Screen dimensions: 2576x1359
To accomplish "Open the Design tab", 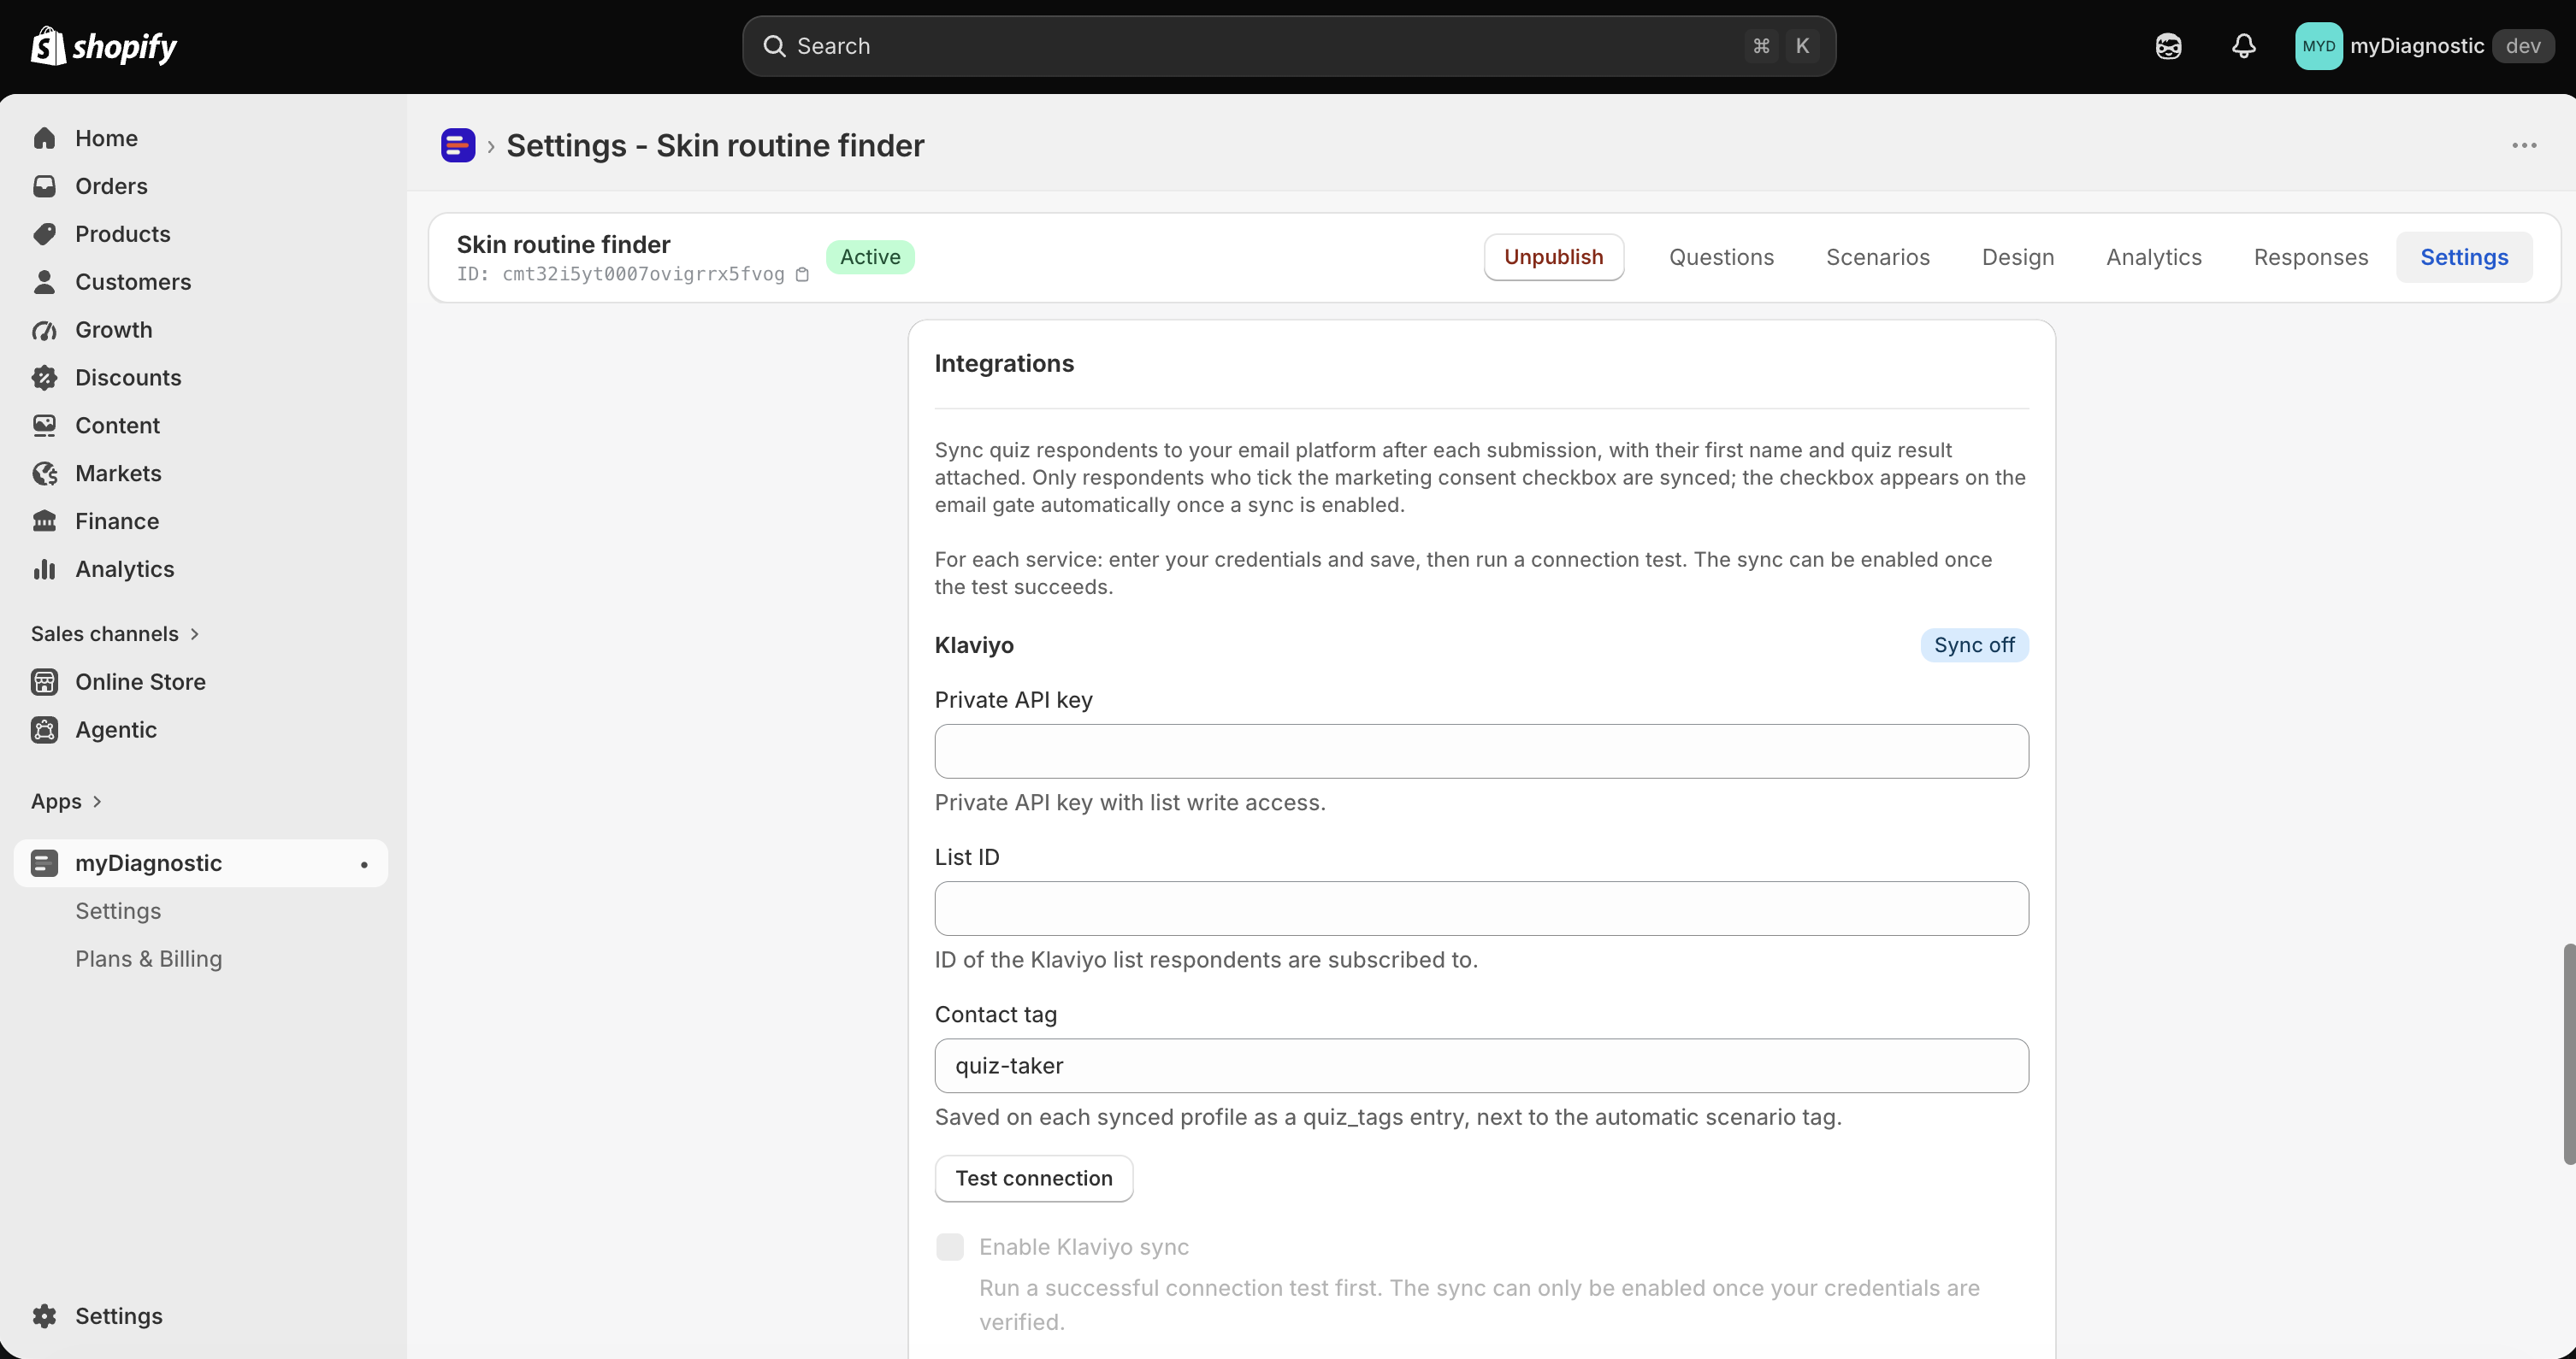I will point(2018,258).
